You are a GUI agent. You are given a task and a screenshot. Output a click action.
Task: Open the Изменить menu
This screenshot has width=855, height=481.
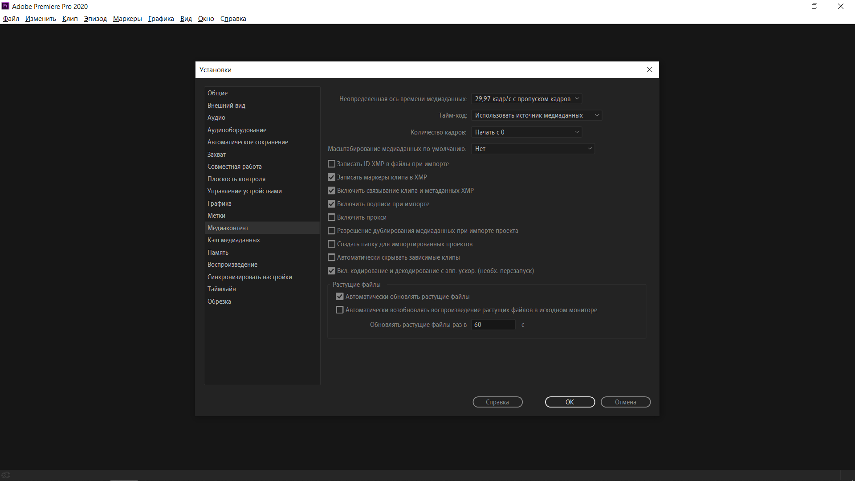point(41,19)
